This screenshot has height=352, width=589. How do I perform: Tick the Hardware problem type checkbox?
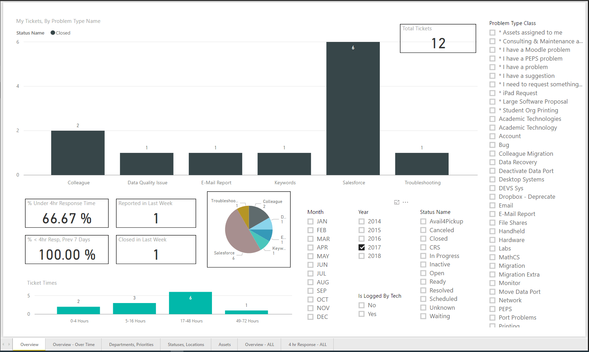point(492,240)
